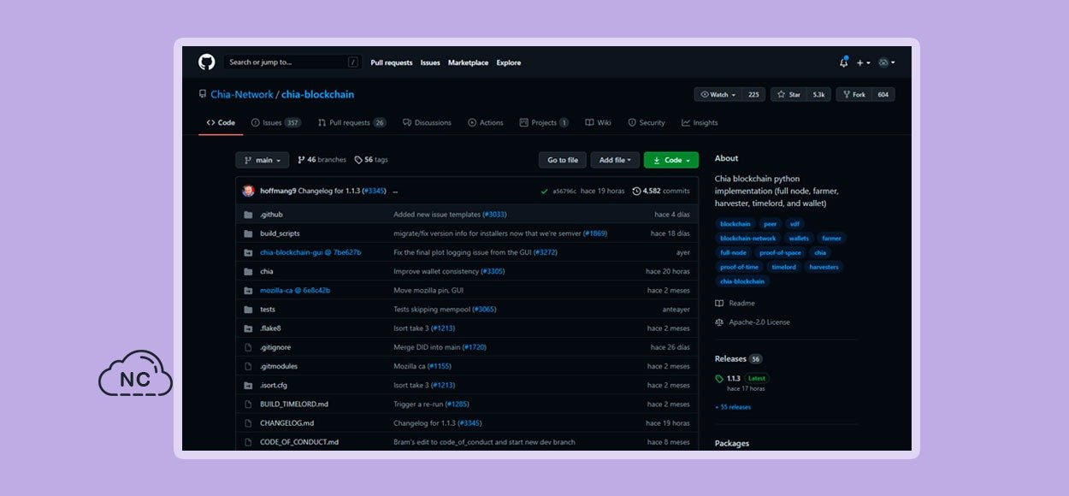Open the notifications bell
1069x496 pixels.
(x=844, y=62)
